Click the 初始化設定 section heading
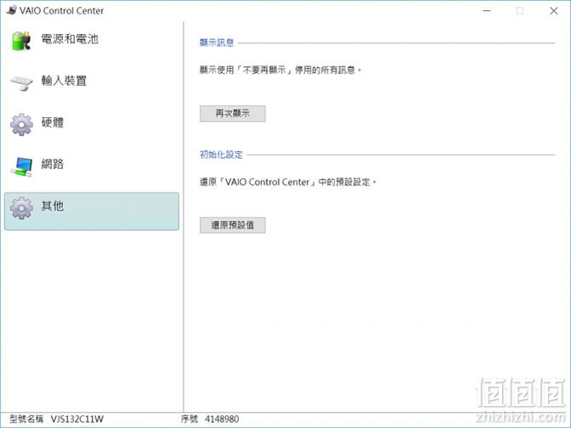 221,155
